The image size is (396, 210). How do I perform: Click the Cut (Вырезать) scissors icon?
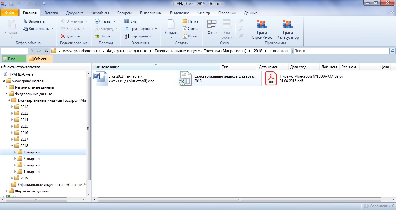(25, 21)
